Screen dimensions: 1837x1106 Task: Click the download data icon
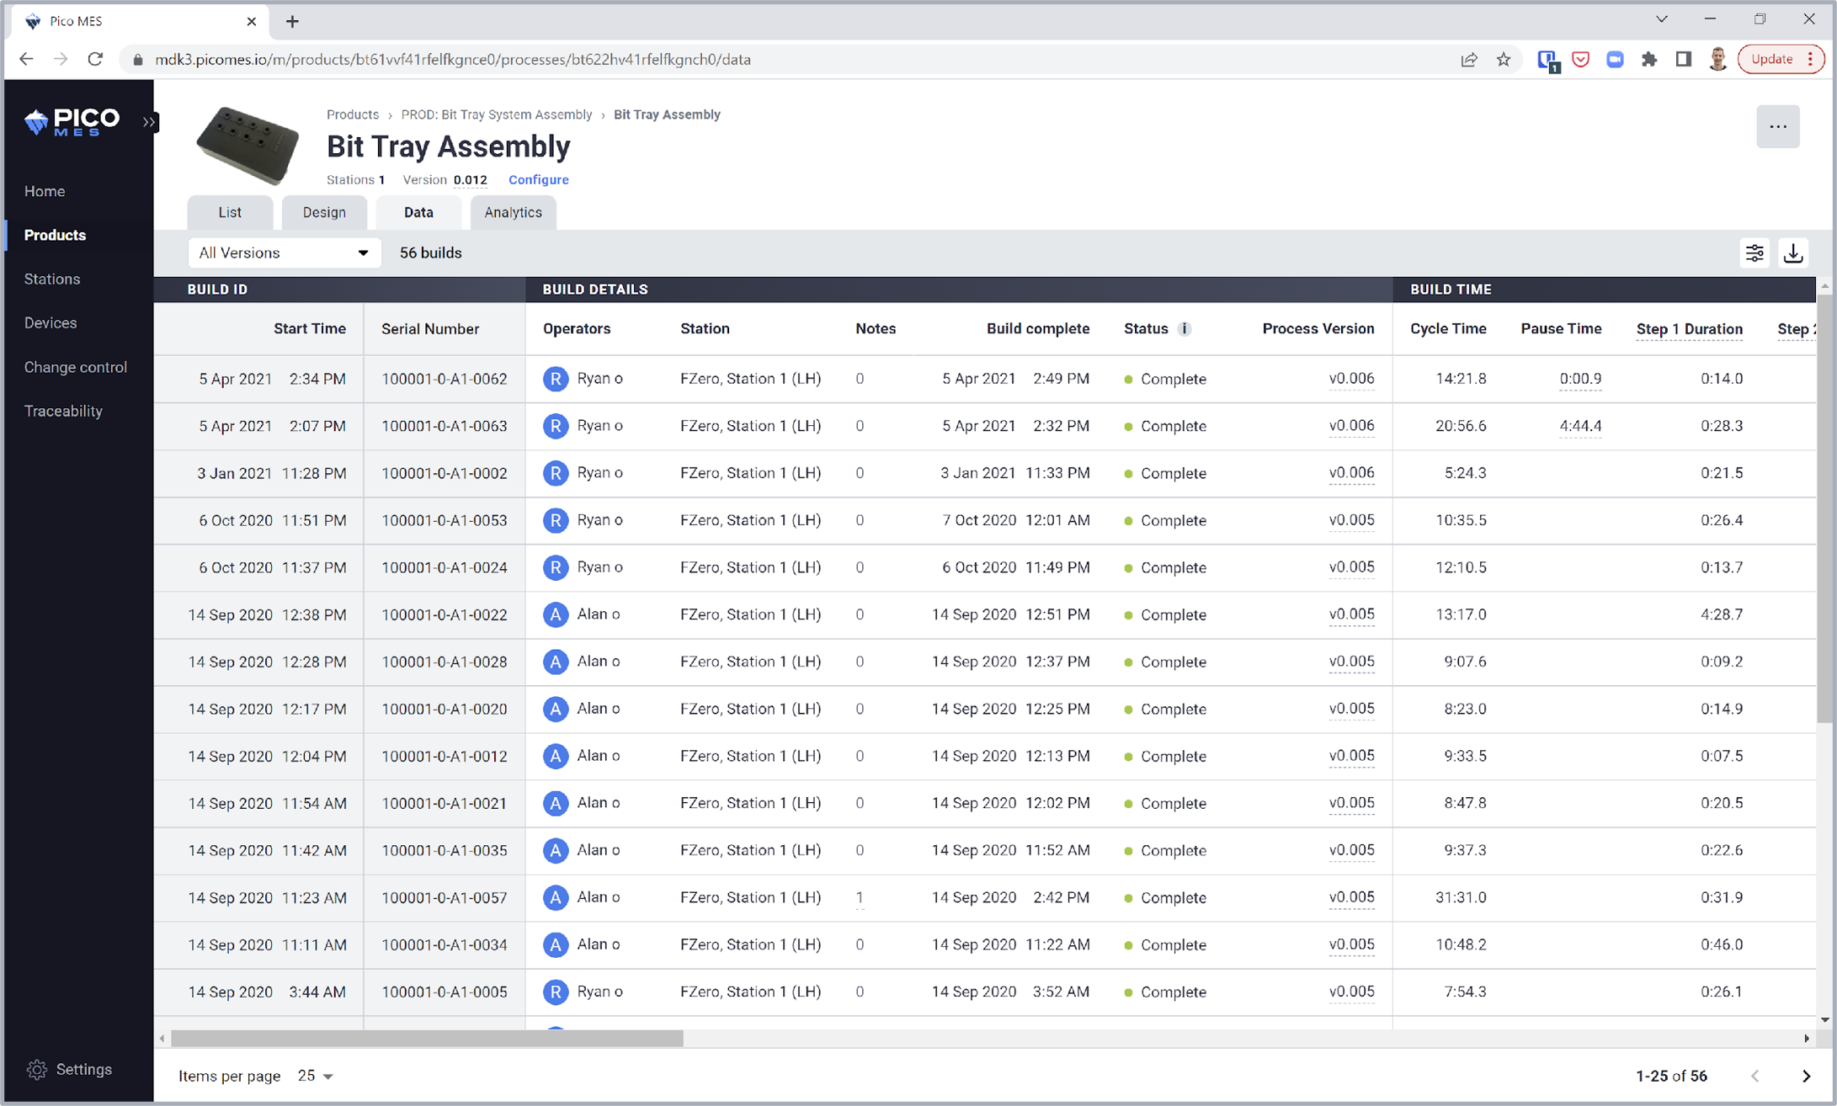1793,253
